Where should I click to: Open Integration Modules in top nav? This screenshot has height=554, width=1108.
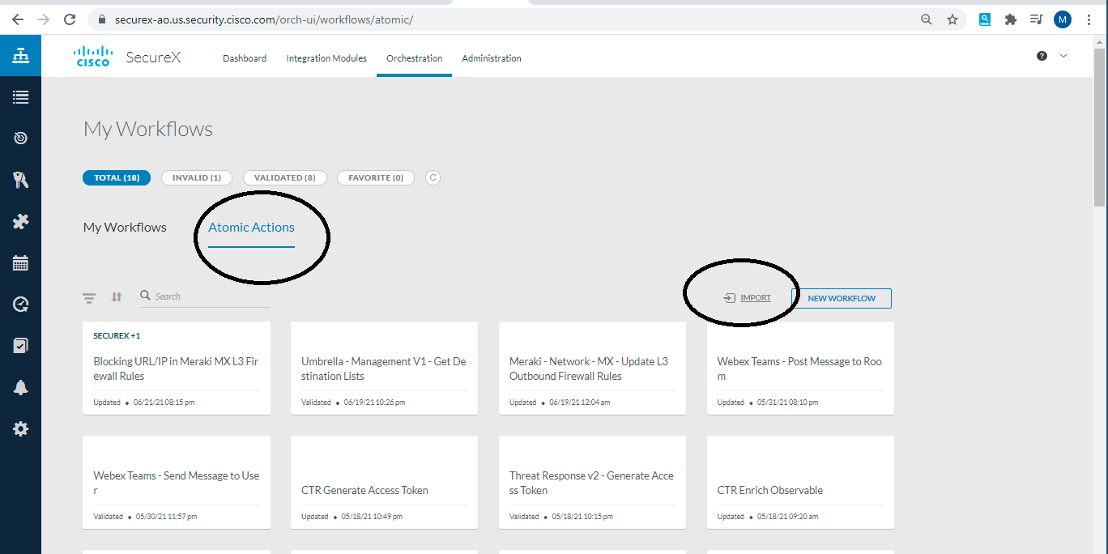click(x=326, y=58)
